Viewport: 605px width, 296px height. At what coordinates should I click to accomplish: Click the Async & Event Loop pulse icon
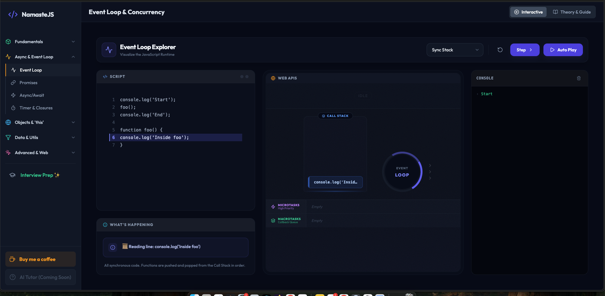(x=8, y=57)
